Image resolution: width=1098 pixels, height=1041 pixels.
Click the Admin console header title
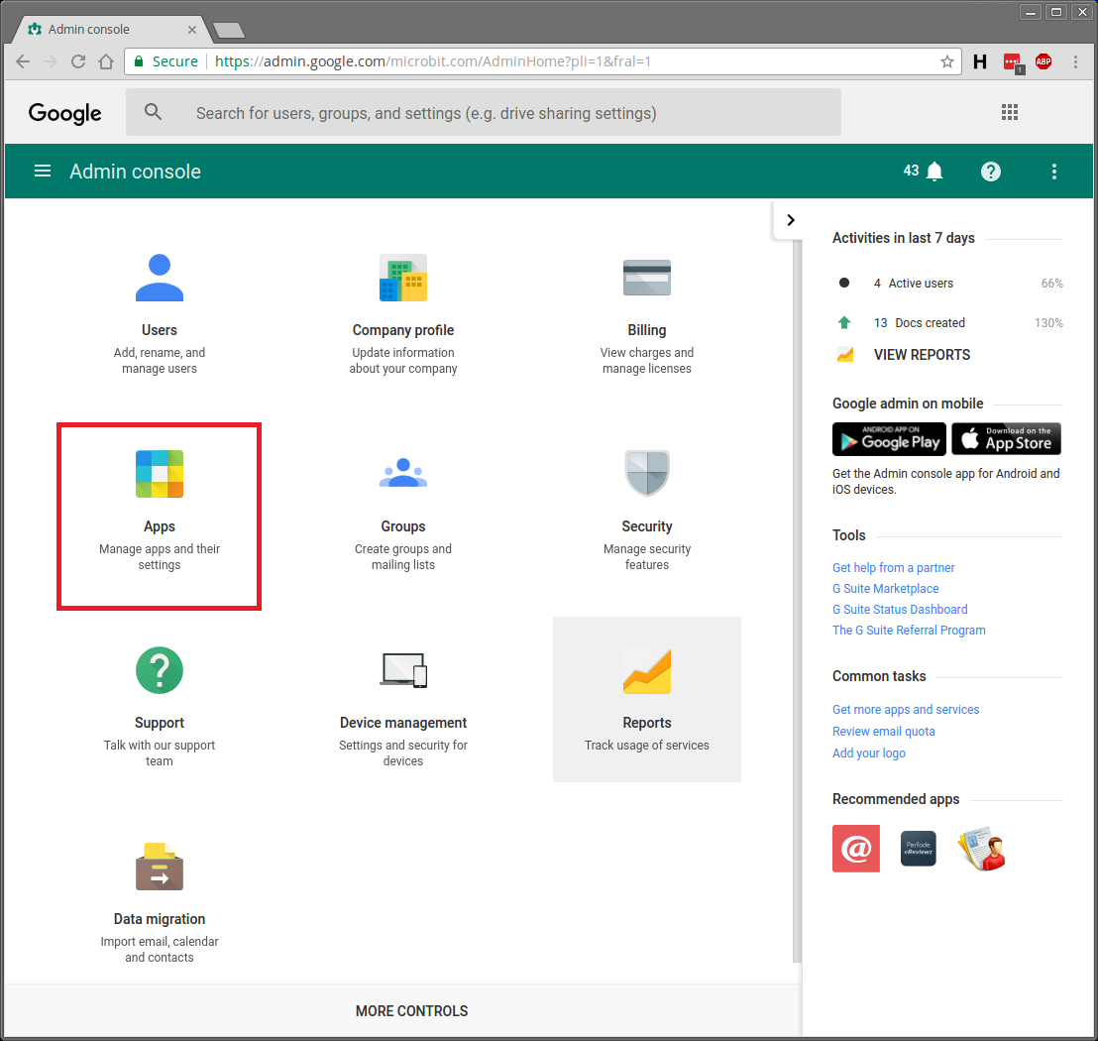[135, 171]
